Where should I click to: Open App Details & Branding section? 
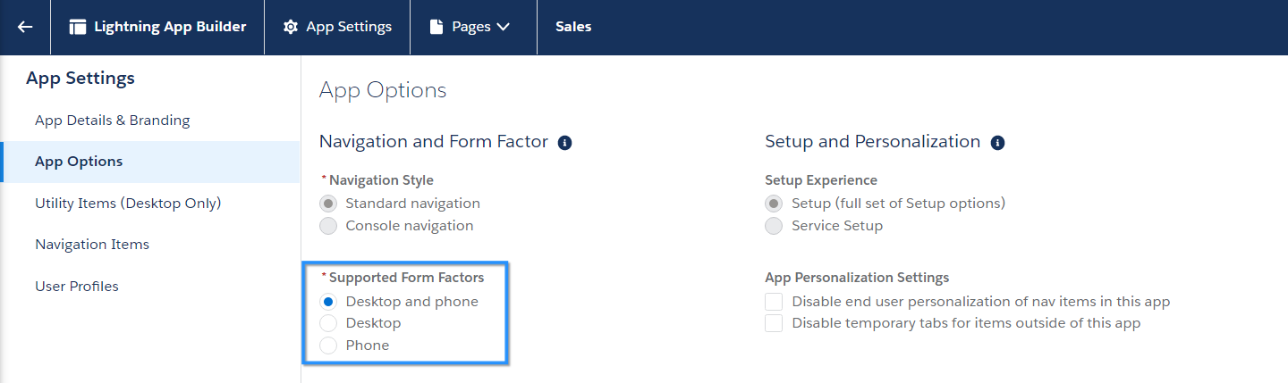(x=113, y=121)
